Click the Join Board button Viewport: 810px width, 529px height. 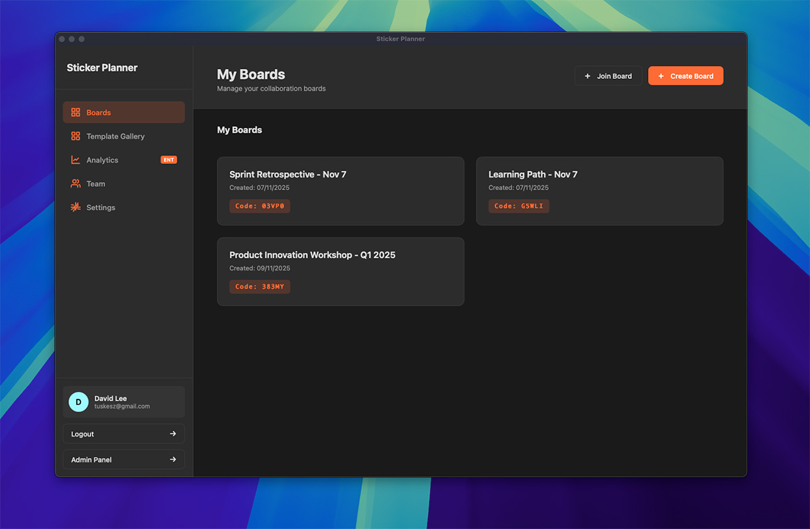[608, 76]
